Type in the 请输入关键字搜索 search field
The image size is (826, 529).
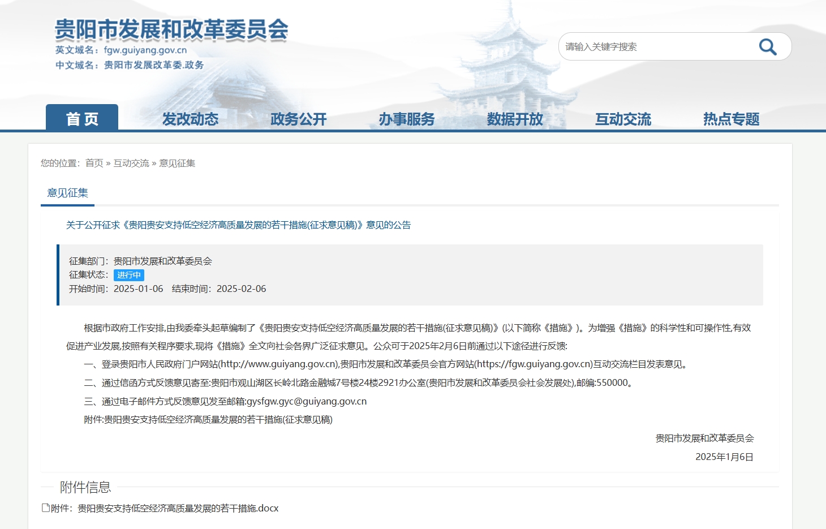(x=656, y=47)
